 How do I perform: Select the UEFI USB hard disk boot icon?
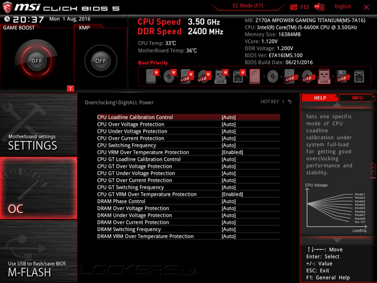pos(187,77)
